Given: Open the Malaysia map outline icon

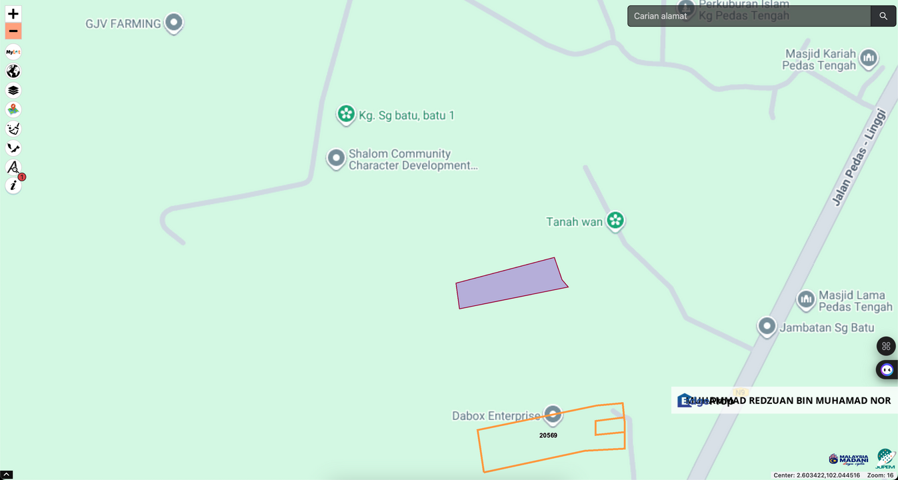Looking at the screenshot, I should (13, 147).
